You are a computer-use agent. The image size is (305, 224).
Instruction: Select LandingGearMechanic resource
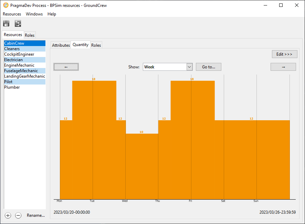click(x=24, y=76)
